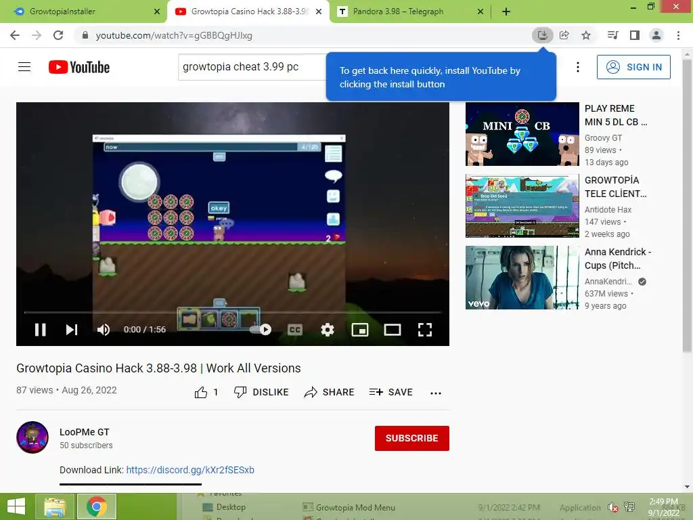Enable theater mode
This screenshot has width=693, height=520.
[x=393, y=330]
